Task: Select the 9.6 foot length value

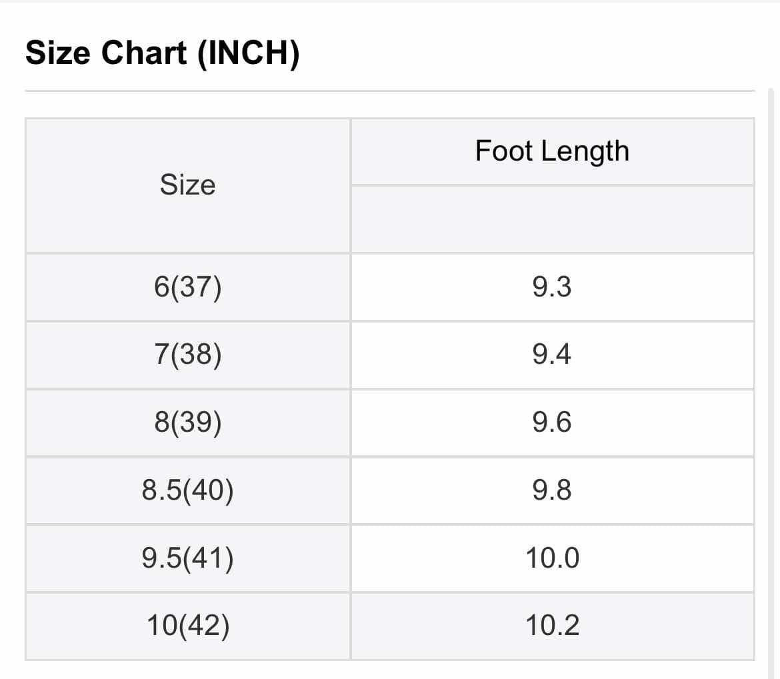Action: [x=552, y=423]
